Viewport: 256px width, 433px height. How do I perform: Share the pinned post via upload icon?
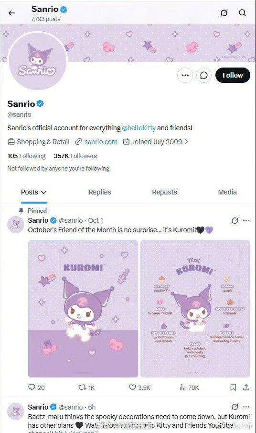tap(246, 387)
